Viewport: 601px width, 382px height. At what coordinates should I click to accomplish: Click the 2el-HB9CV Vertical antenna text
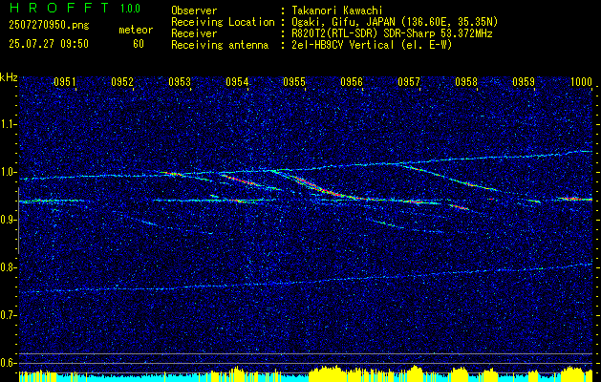(372, 45)
